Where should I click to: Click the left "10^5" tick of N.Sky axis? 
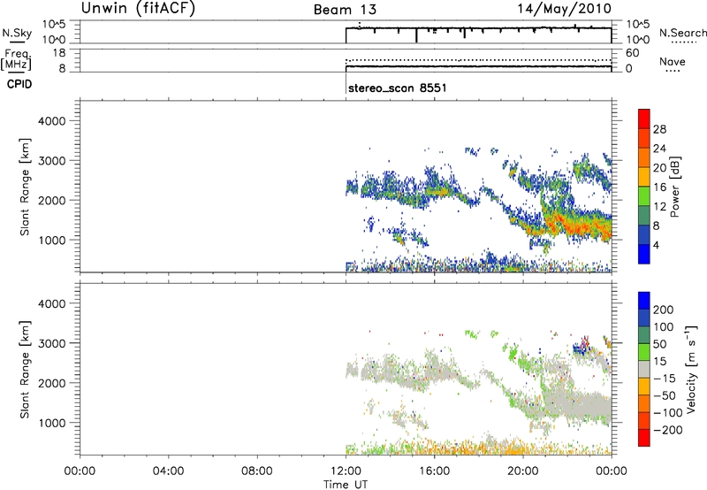[x=54, y=24]
